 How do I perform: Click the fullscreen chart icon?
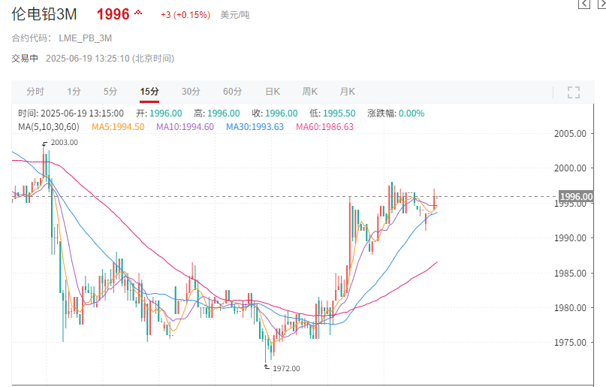(574, 92)
